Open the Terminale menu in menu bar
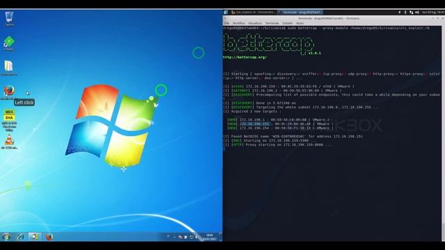The width and height of the screenshot is (445, 250). tap(272, 23)
